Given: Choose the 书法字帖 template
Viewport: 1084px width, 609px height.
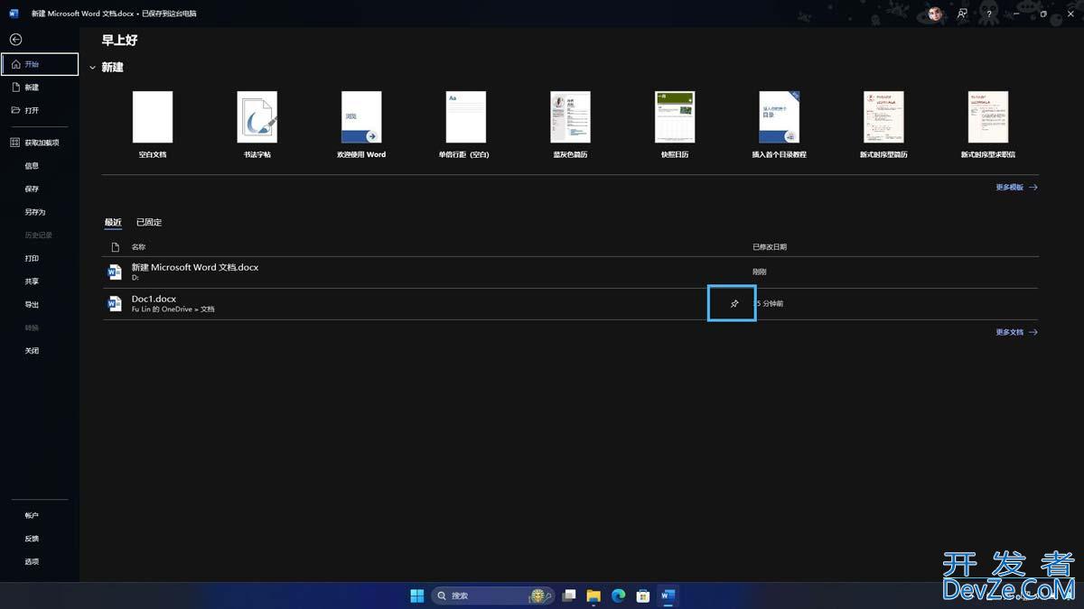Looking at the screenshot, I should pyautogui.click(x=257, y=125).
